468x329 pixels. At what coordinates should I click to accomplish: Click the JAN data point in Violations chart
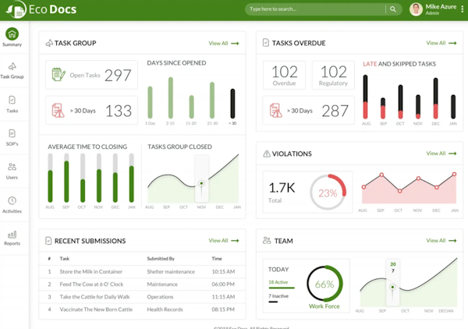pyautogui.click(x=454, y=174)
